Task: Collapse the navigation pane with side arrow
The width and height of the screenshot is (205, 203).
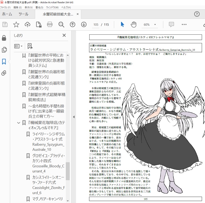Action: (74, 117)
